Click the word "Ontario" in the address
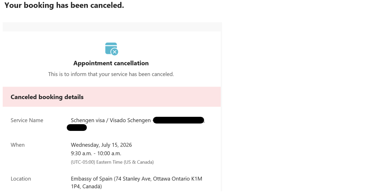Screen dimensions: 376x192 pos(180,179)
